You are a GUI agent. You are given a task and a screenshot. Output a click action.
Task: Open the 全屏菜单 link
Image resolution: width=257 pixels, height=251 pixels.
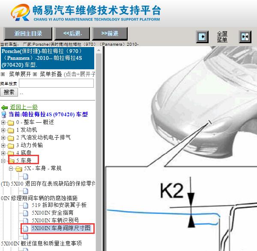tap(222, 37)
